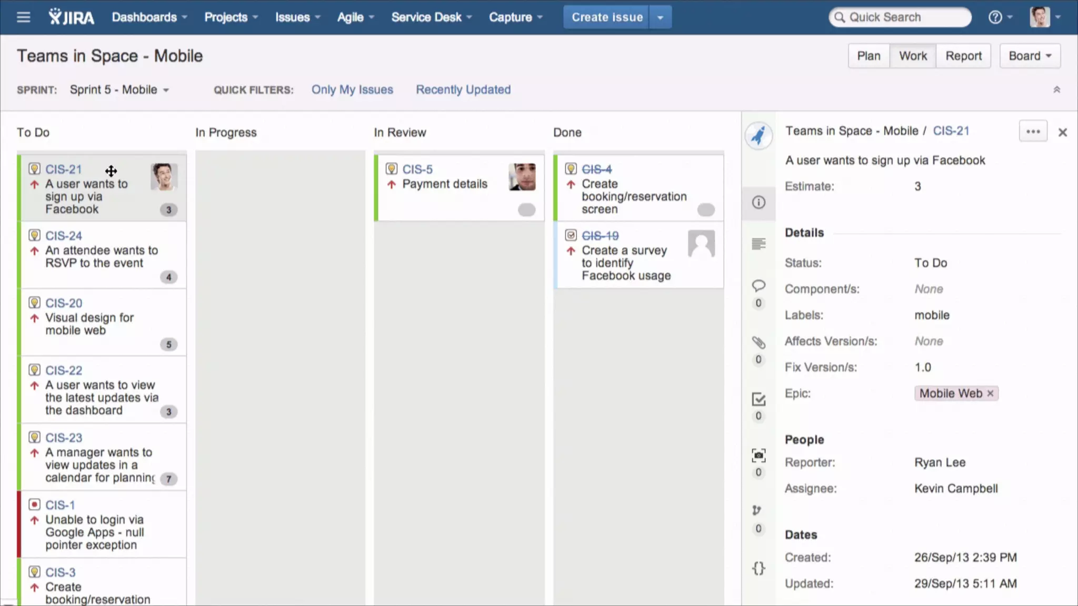Open the sub-tasks checkmark icon
This screenshot has height=606, width=1078.
[758, 399]
